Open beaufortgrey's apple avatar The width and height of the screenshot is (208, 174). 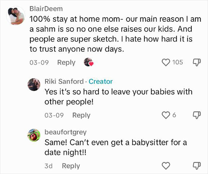tap(34, 135)
